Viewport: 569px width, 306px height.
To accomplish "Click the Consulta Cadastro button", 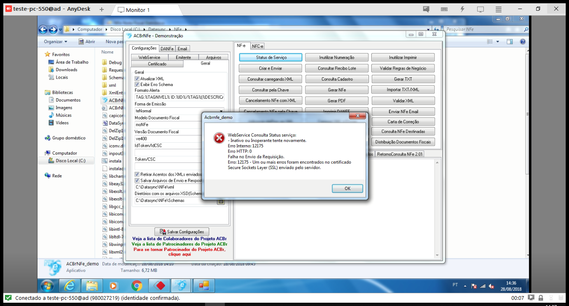I will (337, 79).
